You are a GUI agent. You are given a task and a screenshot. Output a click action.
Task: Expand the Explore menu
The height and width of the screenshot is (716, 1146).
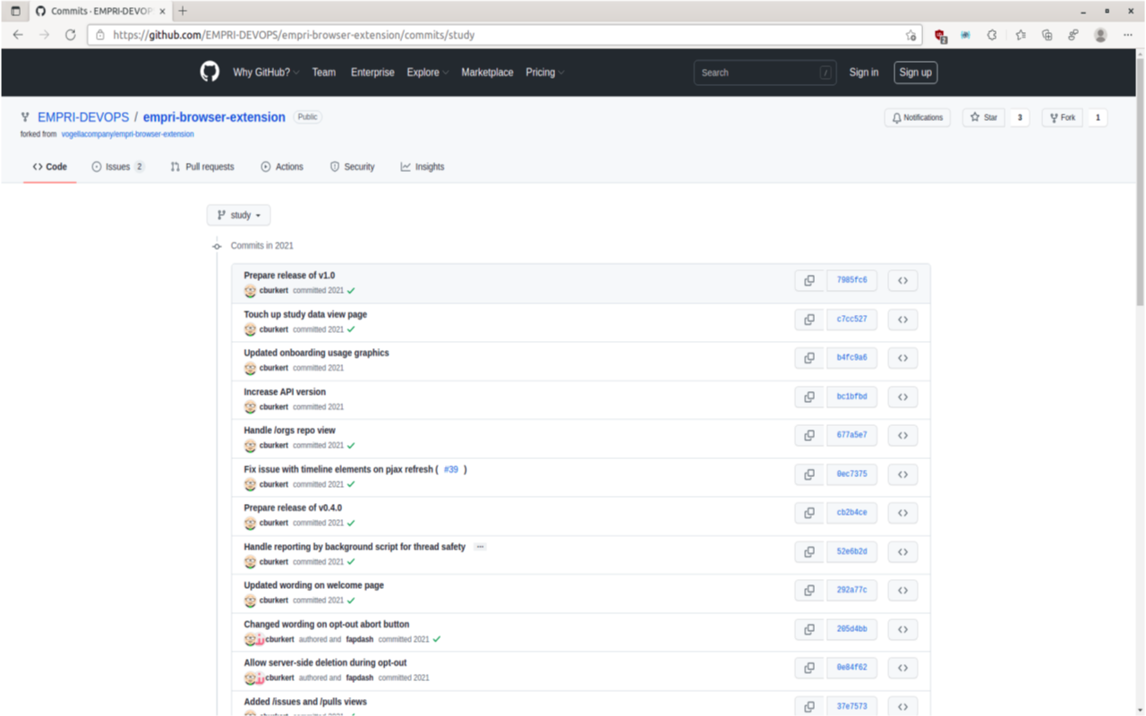pos(428,72)
